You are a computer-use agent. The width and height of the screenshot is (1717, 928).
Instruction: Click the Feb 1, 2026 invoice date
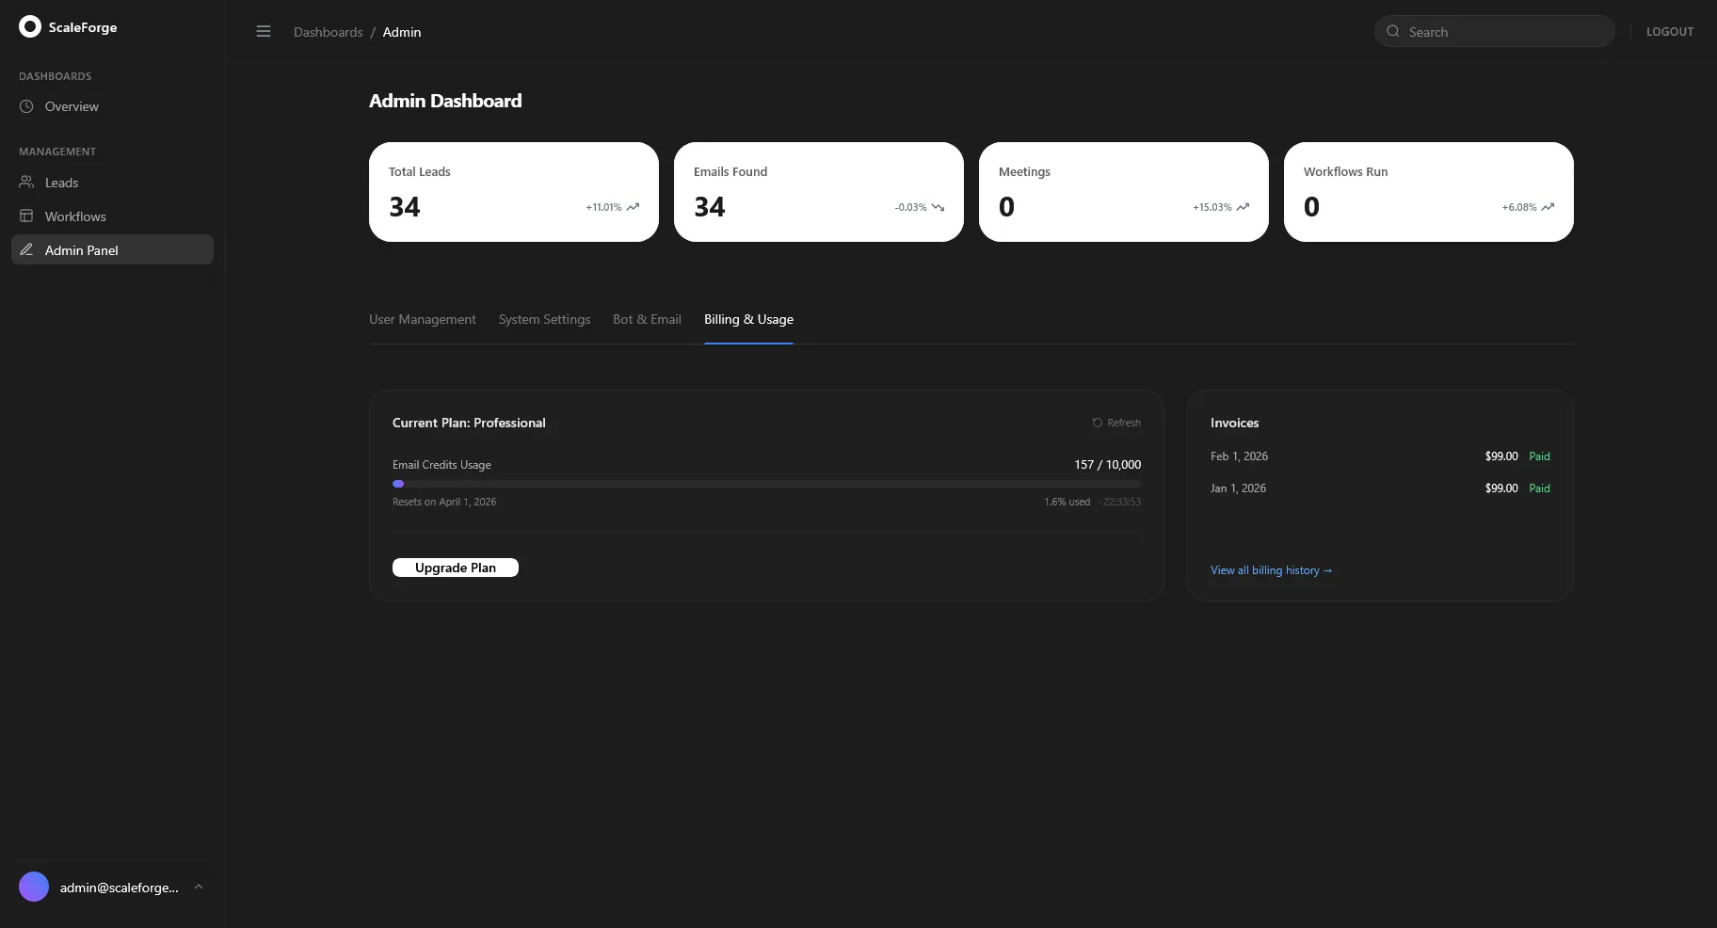click(x=1239, y=456)
